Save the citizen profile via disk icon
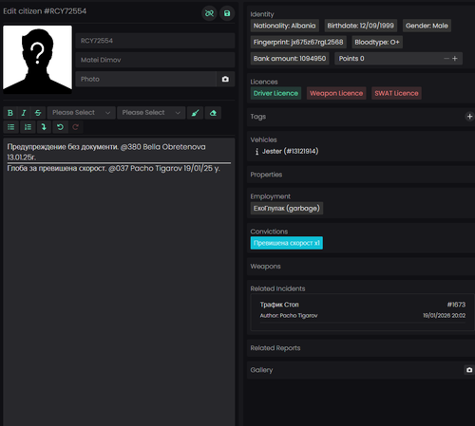475x426 pixels. 227,13
